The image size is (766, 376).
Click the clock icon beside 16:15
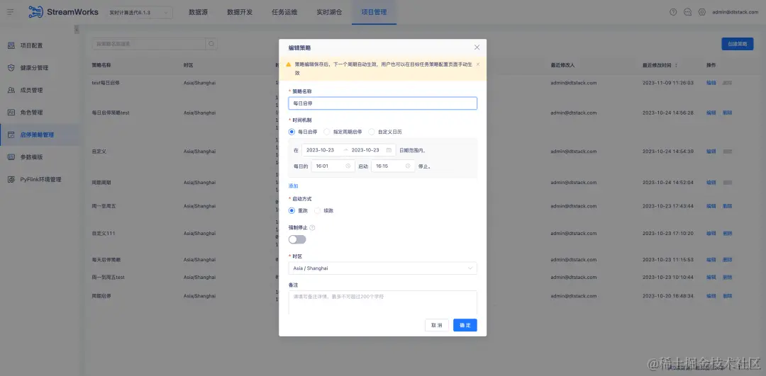[x=407, y=166]
